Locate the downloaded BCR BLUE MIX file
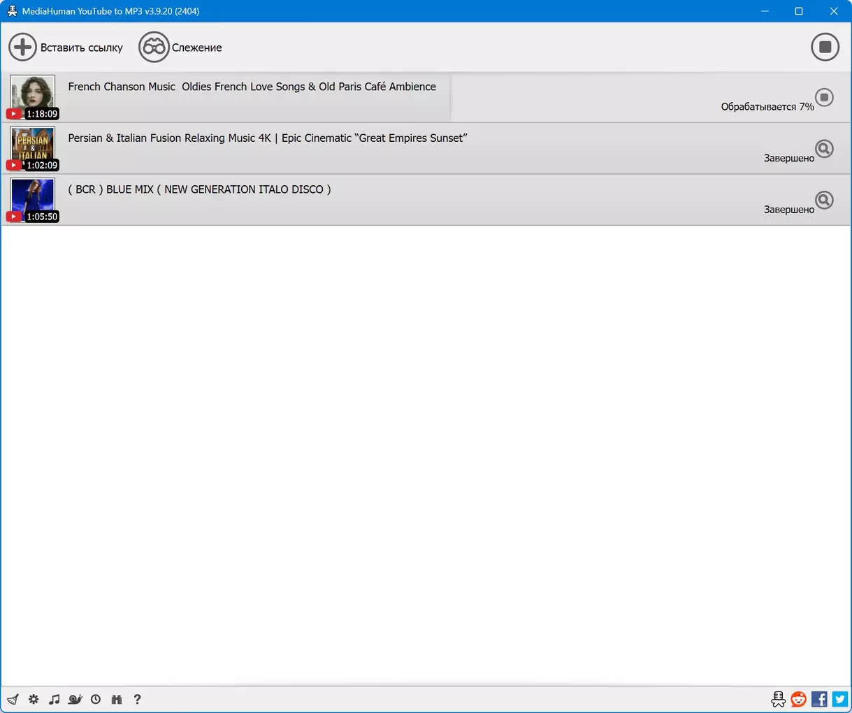The image size is (852, 713). (825, 200)
